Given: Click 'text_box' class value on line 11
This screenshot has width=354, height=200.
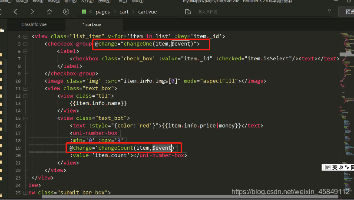Looking at the screenshot, I should (x=99, y=89).
